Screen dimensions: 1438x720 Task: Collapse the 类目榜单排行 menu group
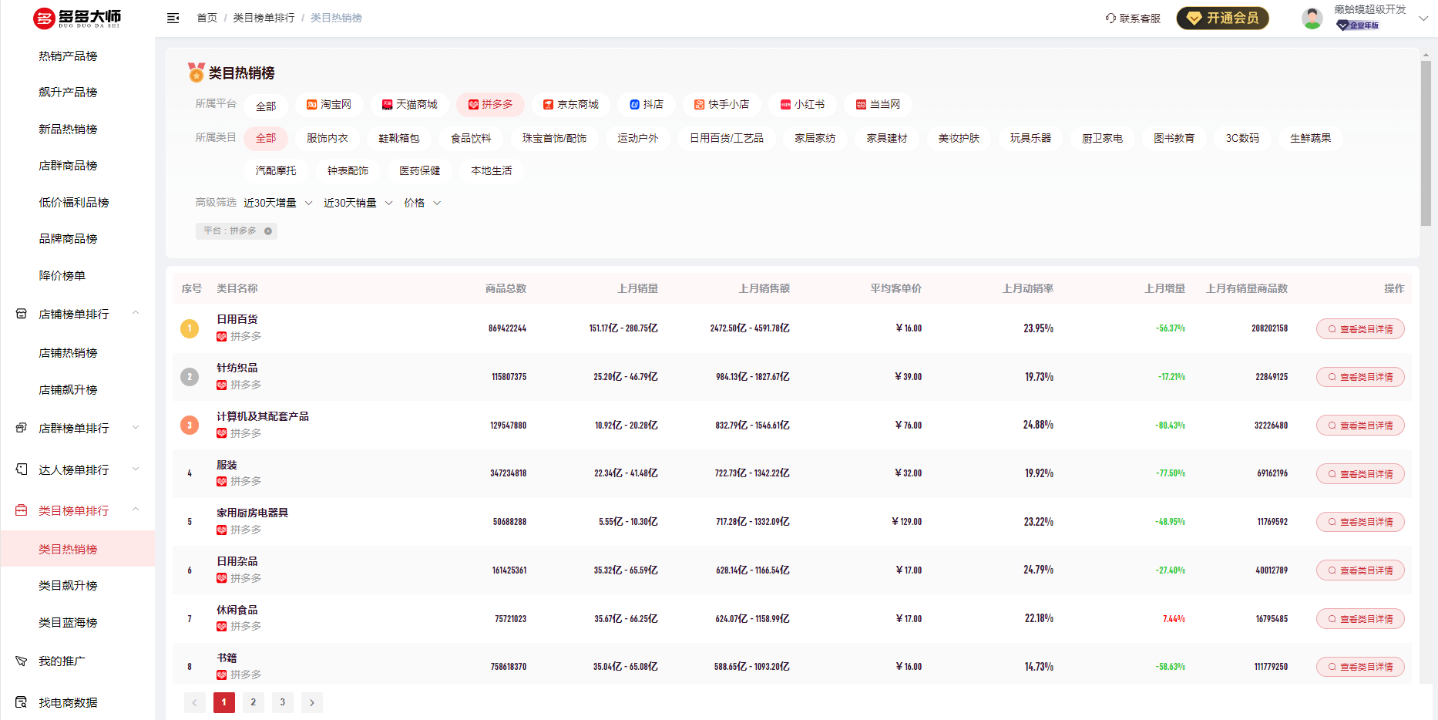pyautogui.click(x=136, y=510)
